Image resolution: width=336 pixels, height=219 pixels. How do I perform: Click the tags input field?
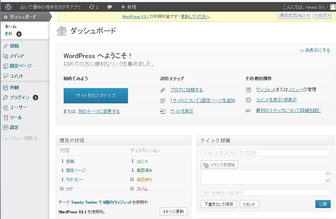point(266,192)
